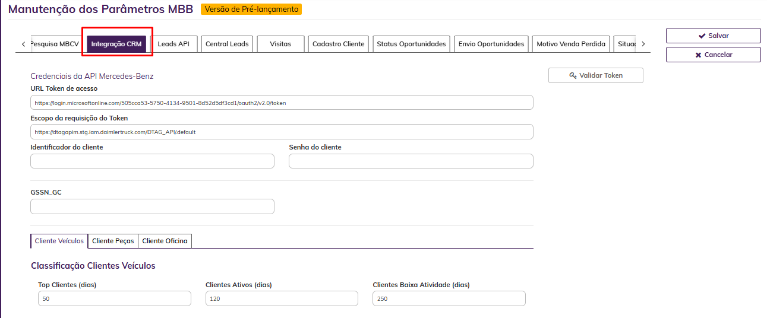Focus the Escopo da requisição do Token field
Viewport: 767px width, 318px height.
pos(282,132)
